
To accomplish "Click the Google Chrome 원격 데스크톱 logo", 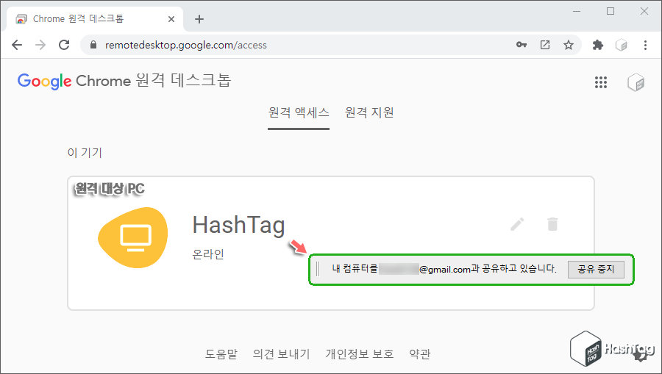I will click(x=124, y=81).
